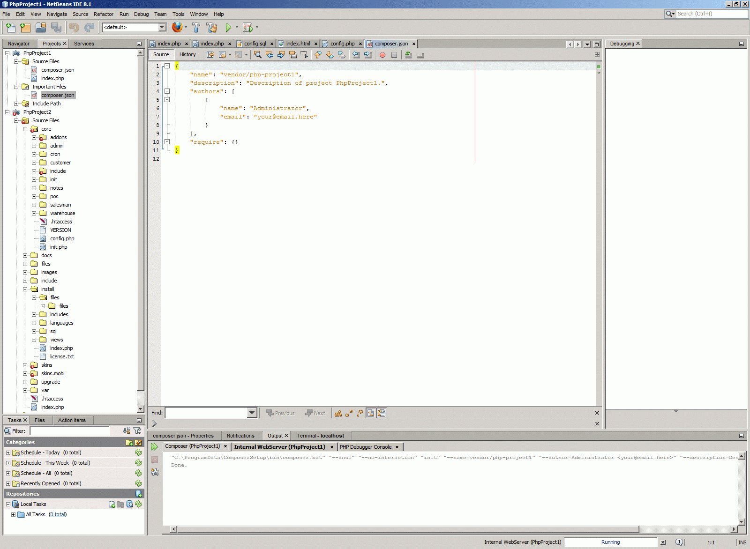This screenshot has height=549, width=750.
Task: Switch to the Notifications tab
Action: click(240, 436)
